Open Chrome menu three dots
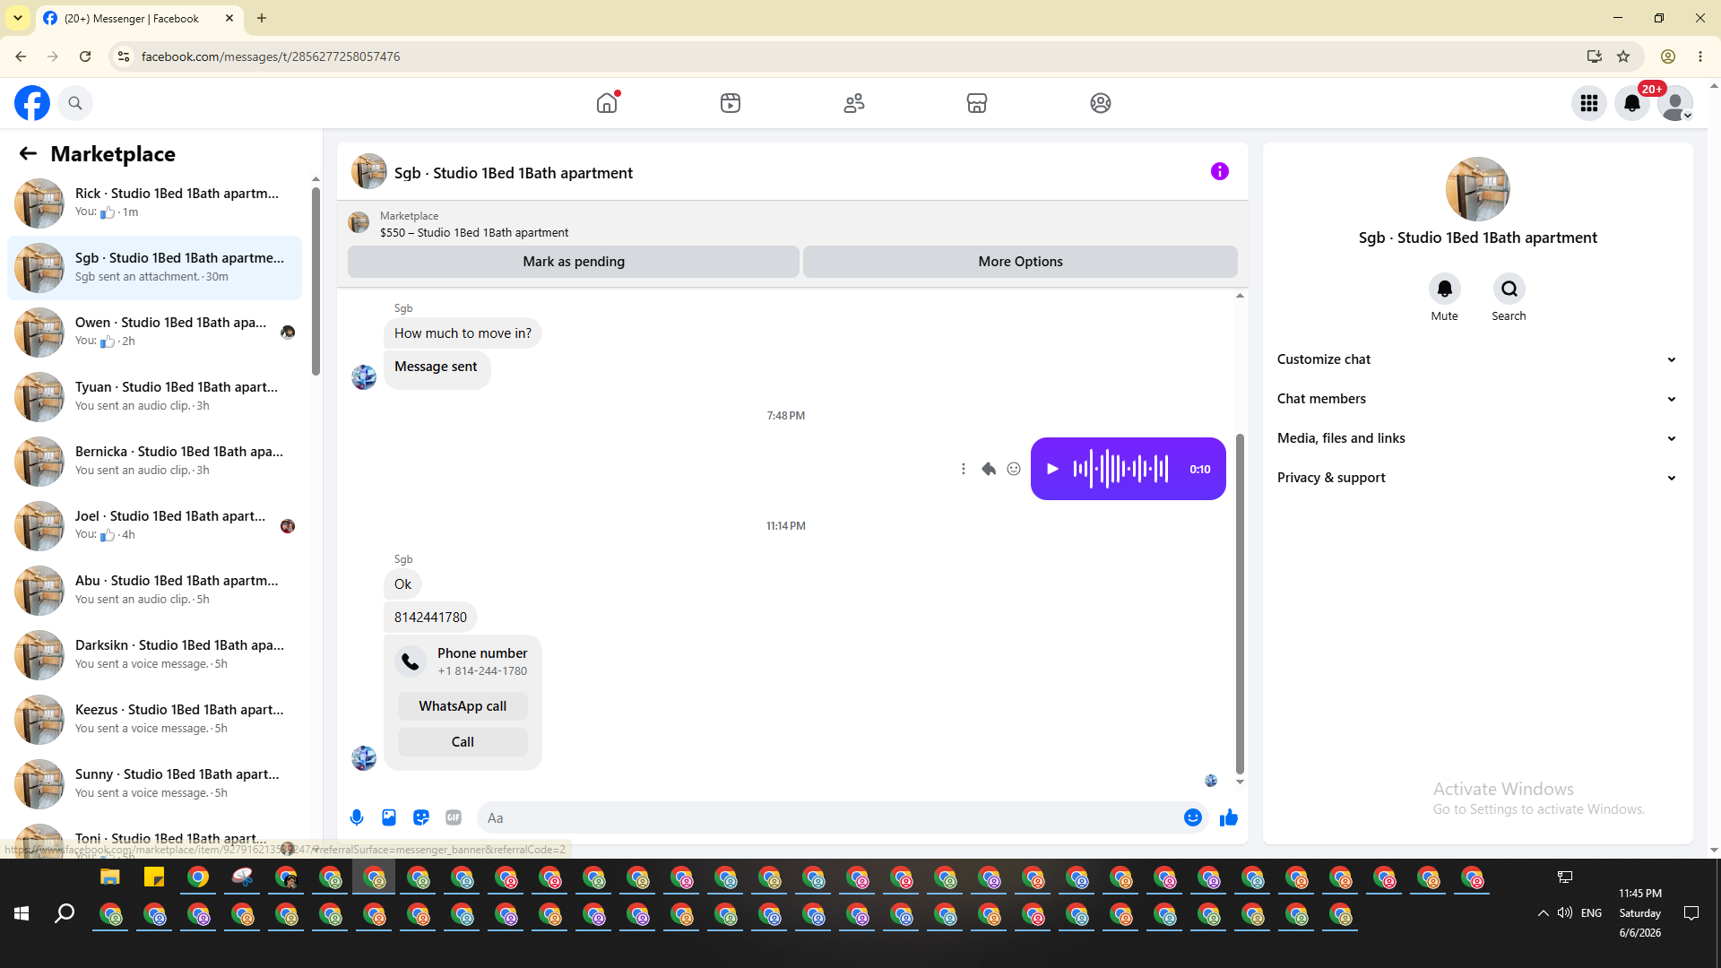This screenshot has width=1721, height=968. 1700,56
